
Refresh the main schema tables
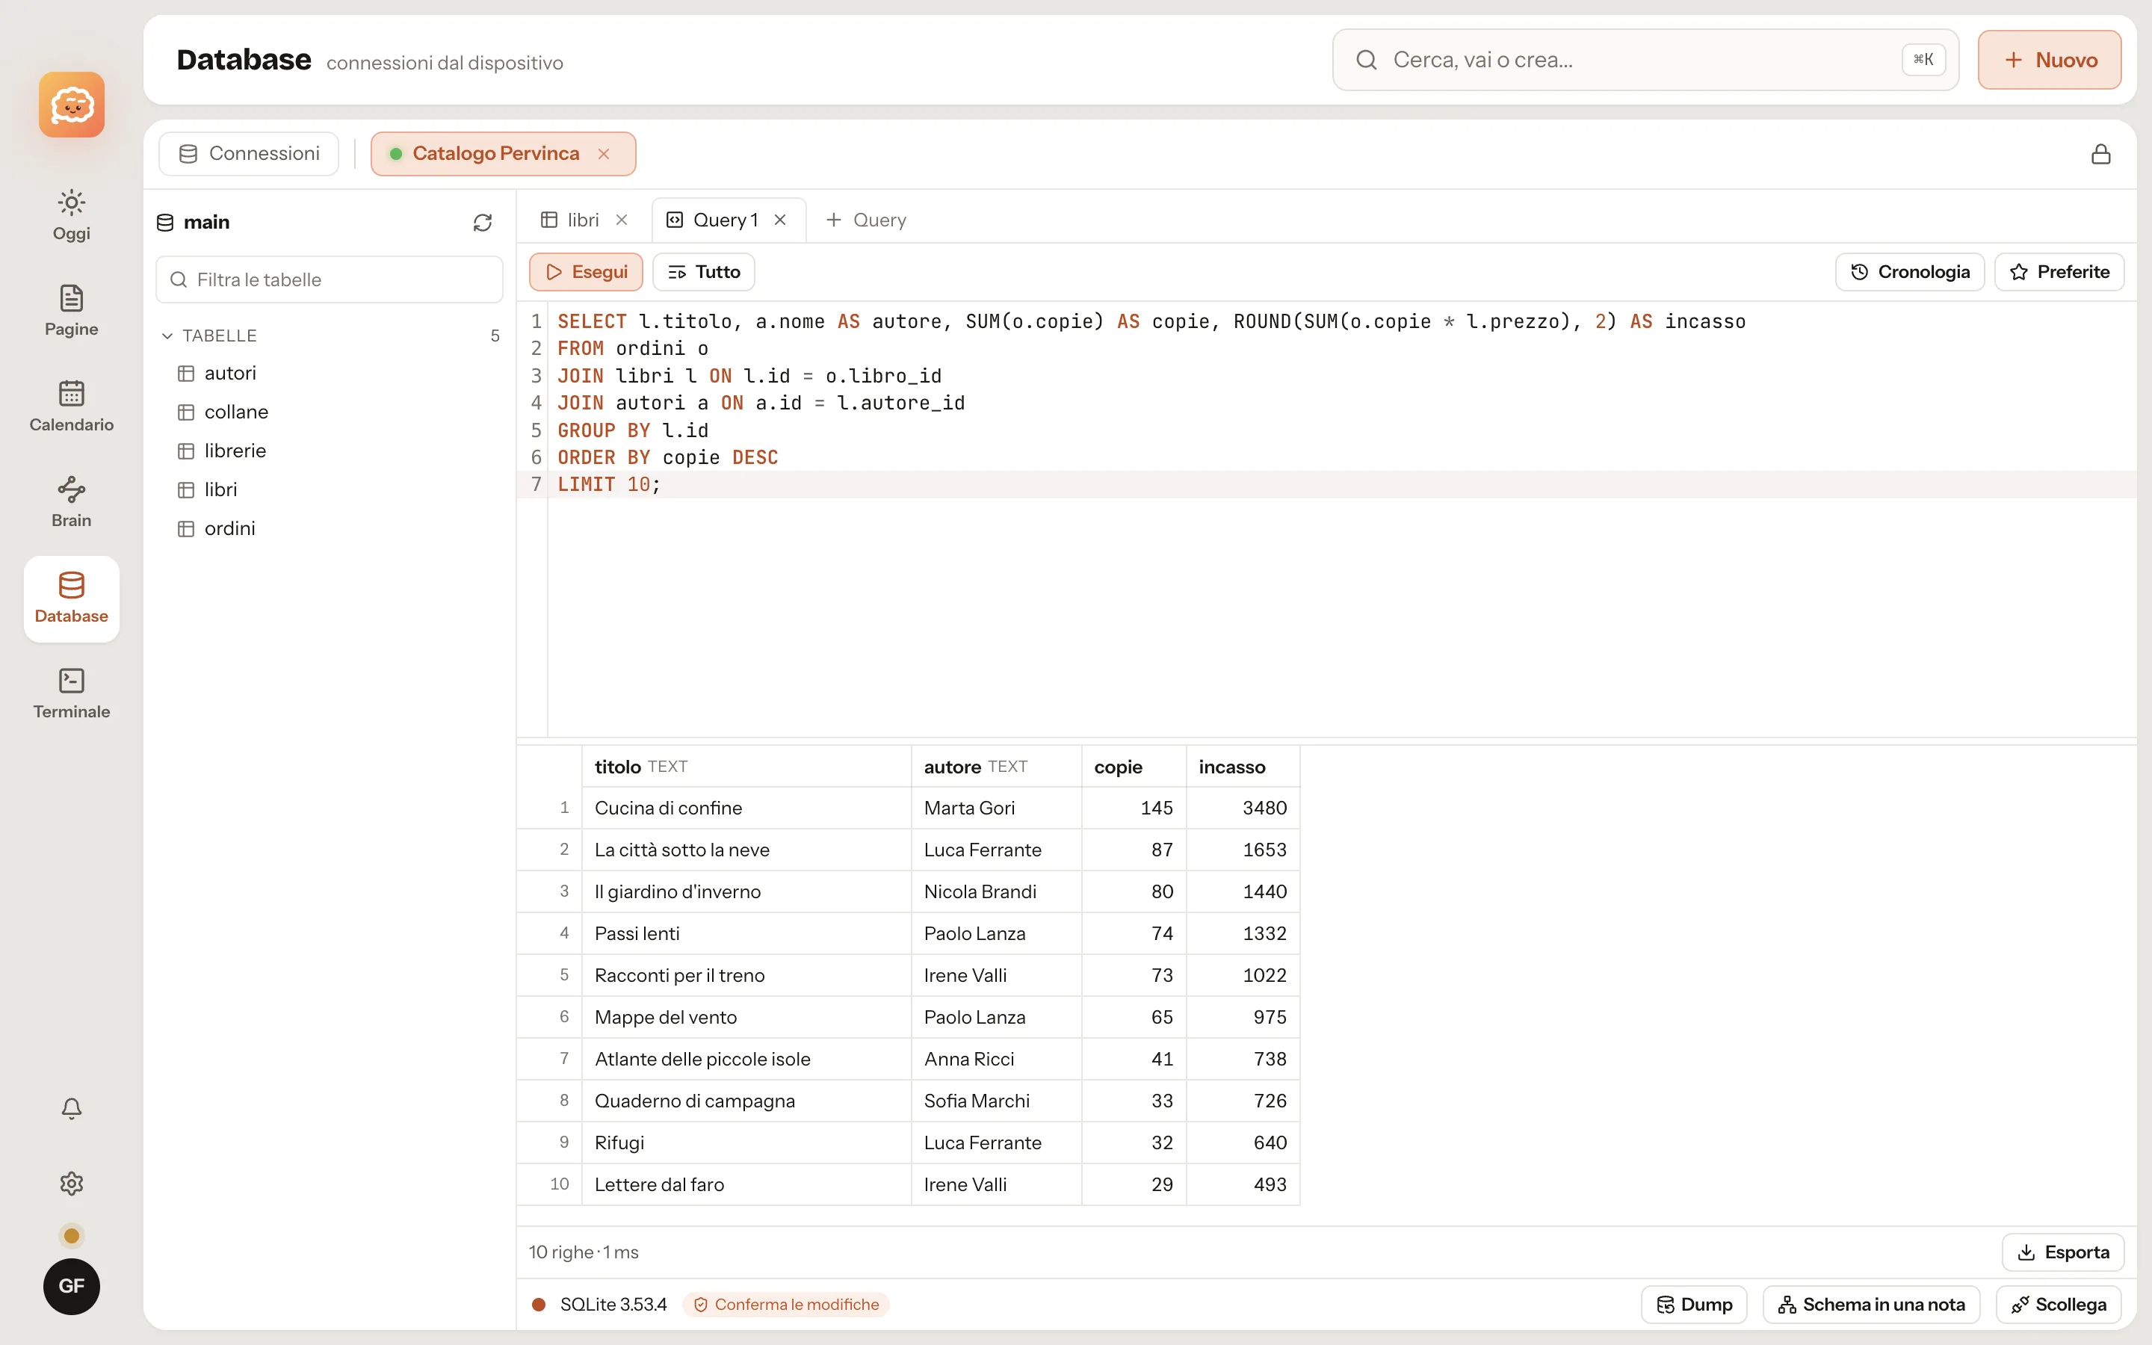(482, 223)
